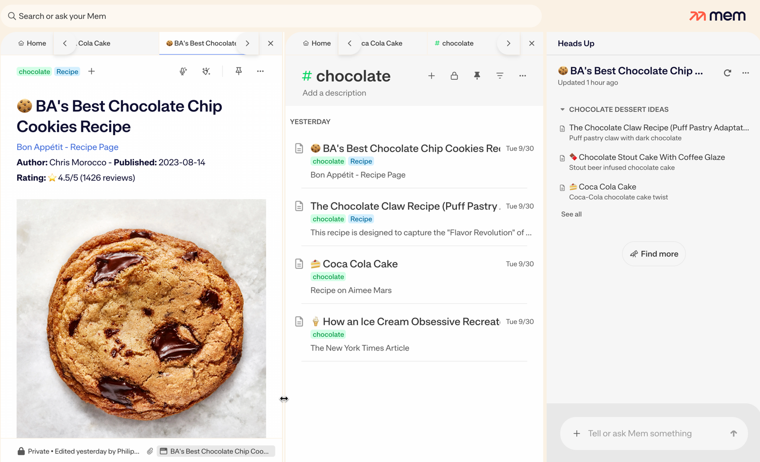Collapse the Chocolate Dessert Ideas section

point(562,110)
